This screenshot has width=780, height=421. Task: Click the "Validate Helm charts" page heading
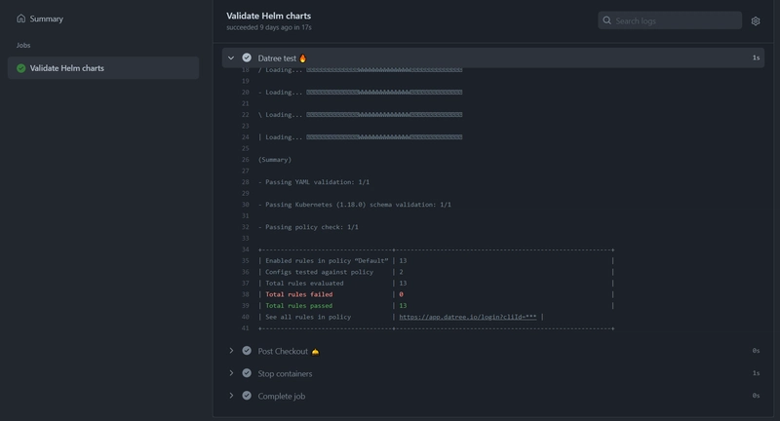tap(269, 16)
